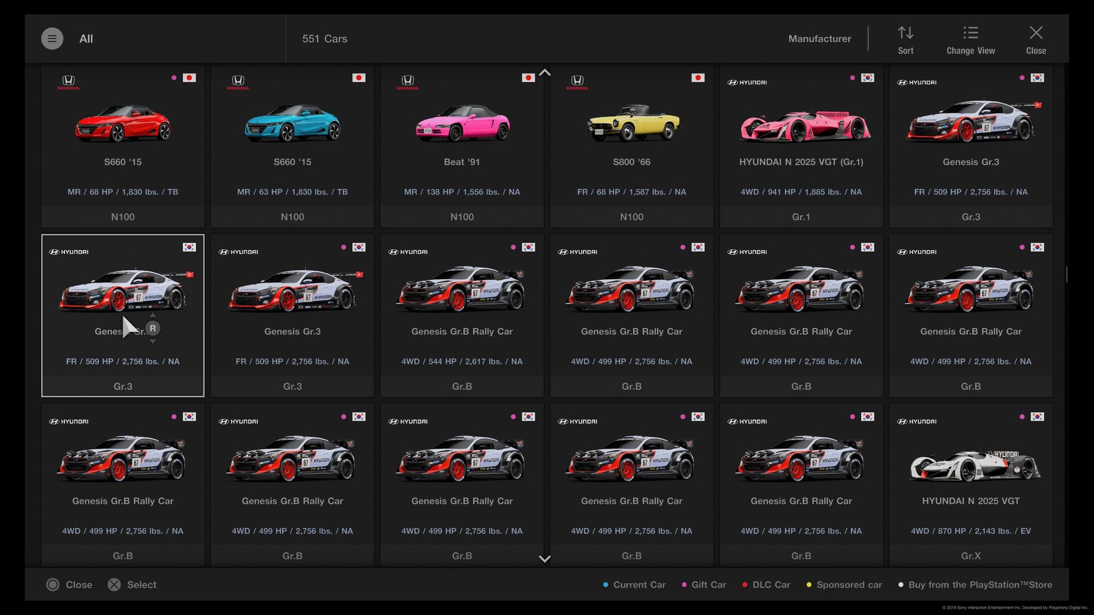Image resolution: width=1094 pixels, height=615 pixels.
Task: Click the R stick indicator near cursor
Action: pos(153,329)
